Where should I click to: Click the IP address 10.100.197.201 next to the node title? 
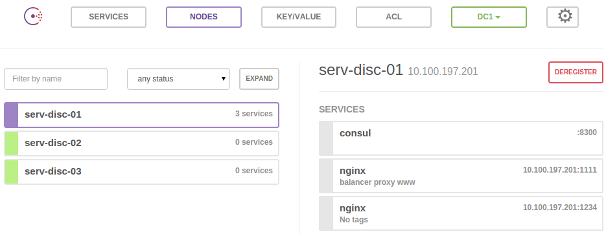(443, 71)
